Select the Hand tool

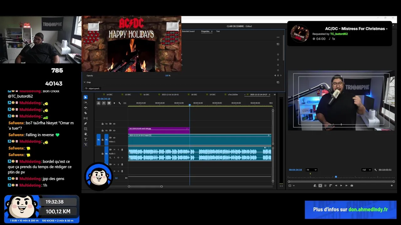(86, 134)
